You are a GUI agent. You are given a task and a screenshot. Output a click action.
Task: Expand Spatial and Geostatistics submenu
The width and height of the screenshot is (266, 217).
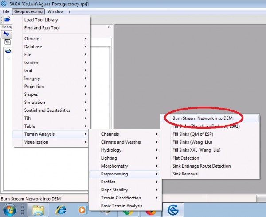point(51,110)
